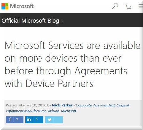Open the shopping cart
143x130 pixels.
(x=128, y=6)
